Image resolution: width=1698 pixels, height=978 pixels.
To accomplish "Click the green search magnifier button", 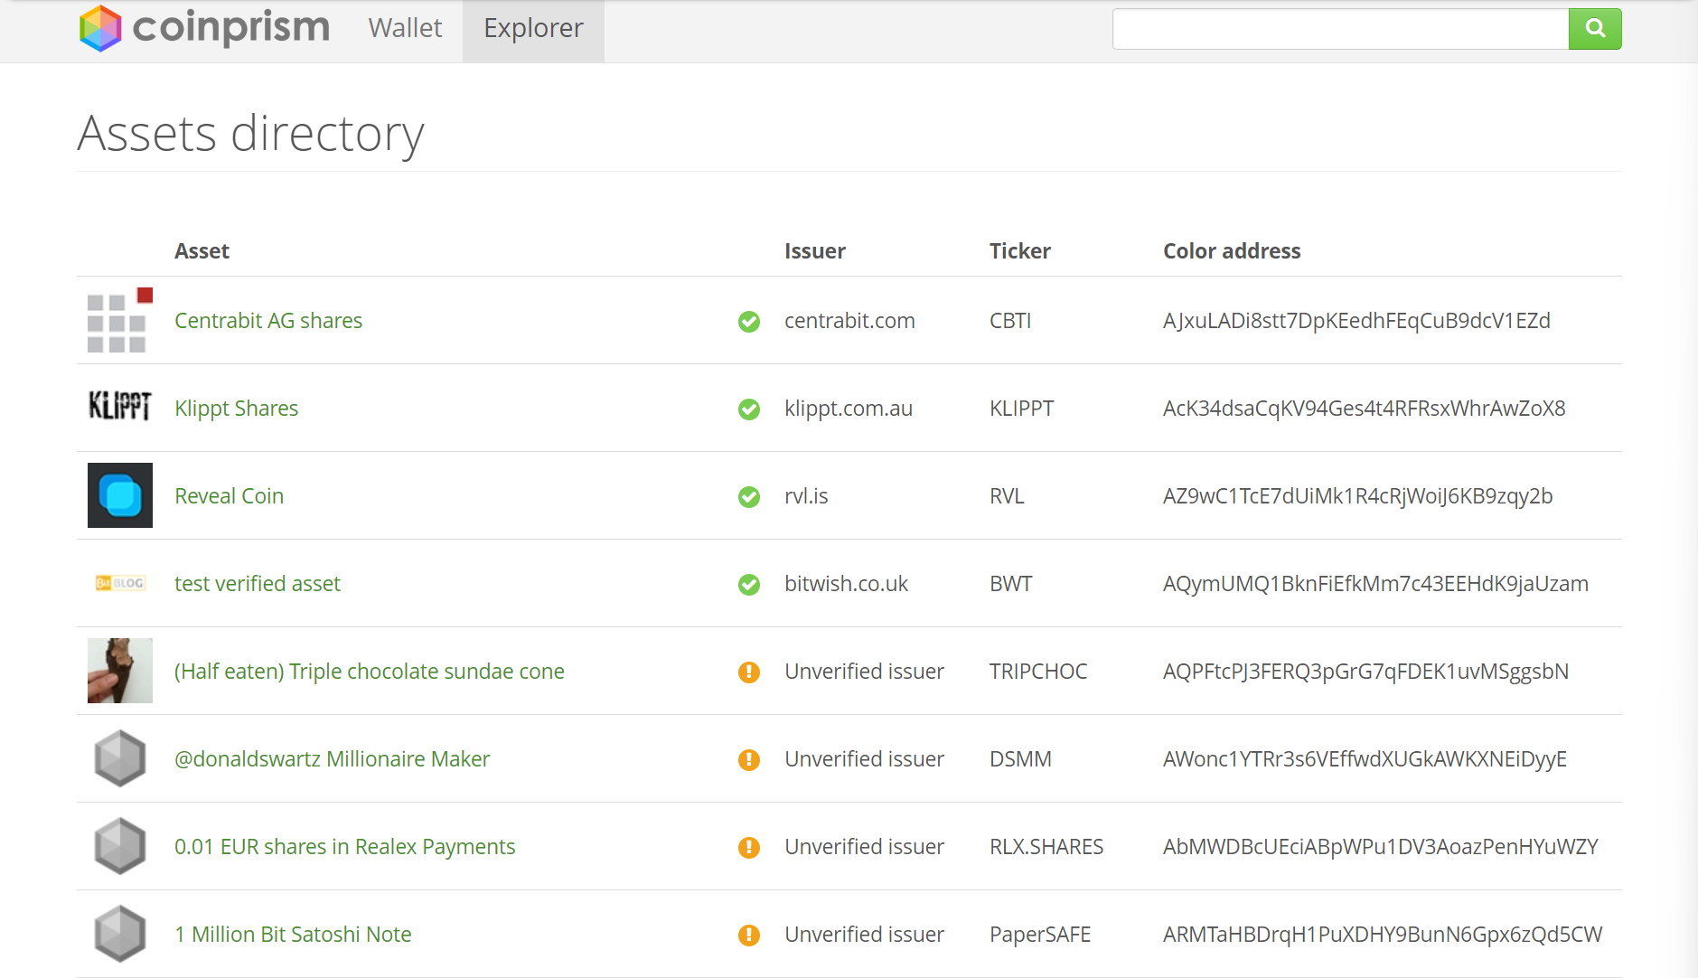I will [x=1595, y=29].
